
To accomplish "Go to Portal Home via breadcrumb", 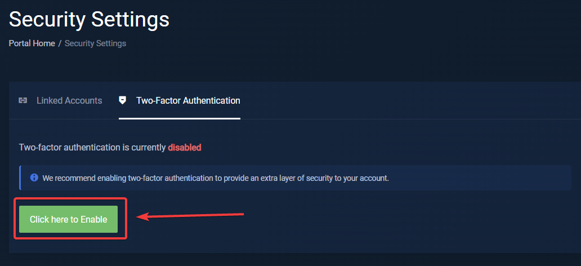I will (x=32, y=43).
